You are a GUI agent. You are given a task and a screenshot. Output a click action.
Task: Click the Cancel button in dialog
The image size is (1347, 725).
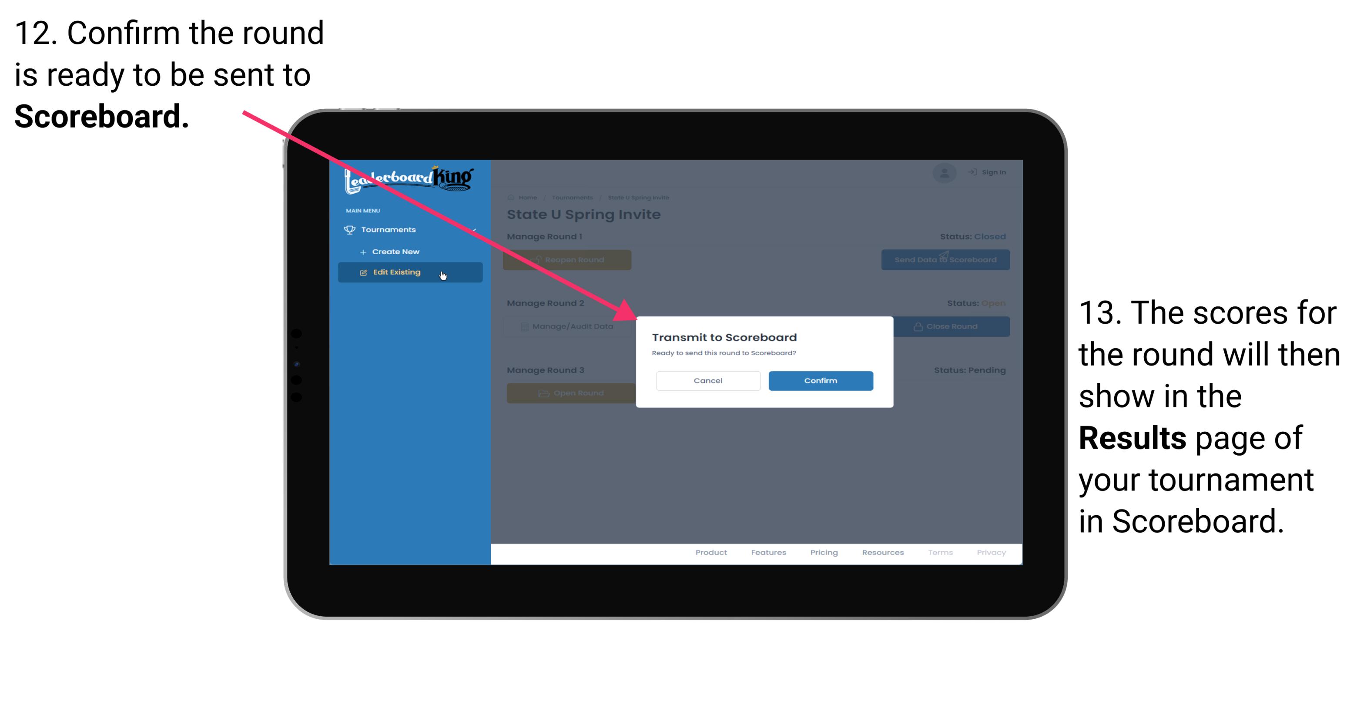[x=708, y=380]
